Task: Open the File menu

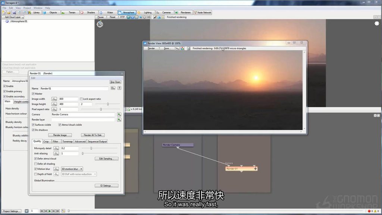Action: coord(4,8)
